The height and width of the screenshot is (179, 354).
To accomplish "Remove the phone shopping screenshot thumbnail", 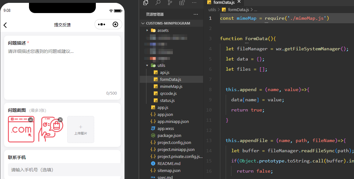I will (x=60, y=119).
